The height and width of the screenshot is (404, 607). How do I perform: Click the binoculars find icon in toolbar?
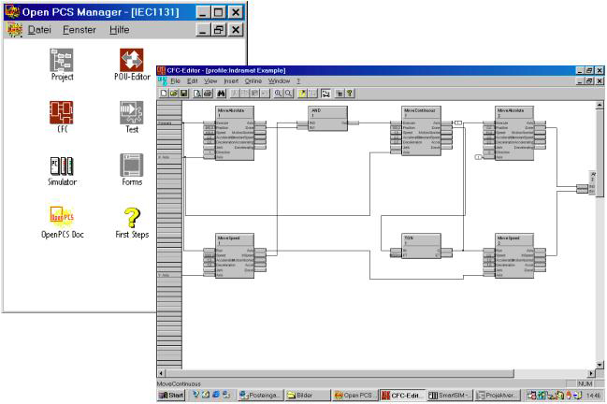click(222, 94)
